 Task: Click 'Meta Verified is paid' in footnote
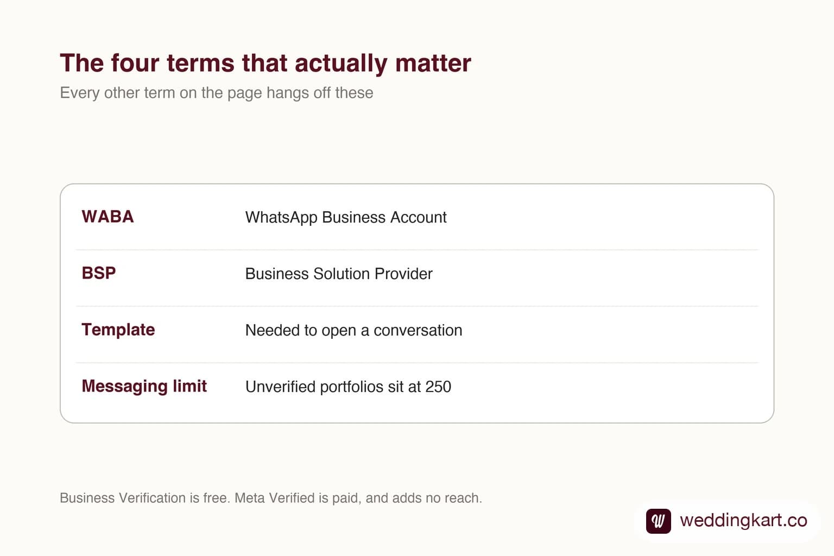[x=298, y=498]
